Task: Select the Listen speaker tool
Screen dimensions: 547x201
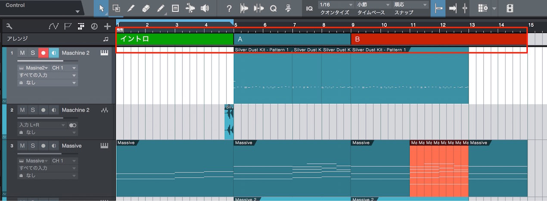Action: coord(205,8)
